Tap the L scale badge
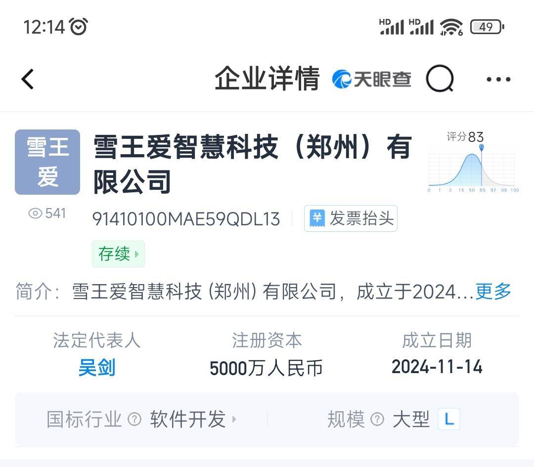 (x=449, y=419)
